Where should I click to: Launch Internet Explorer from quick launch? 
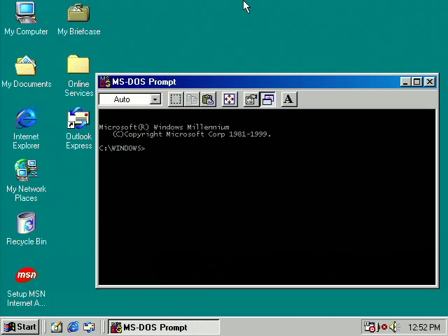tap(73, 327)
